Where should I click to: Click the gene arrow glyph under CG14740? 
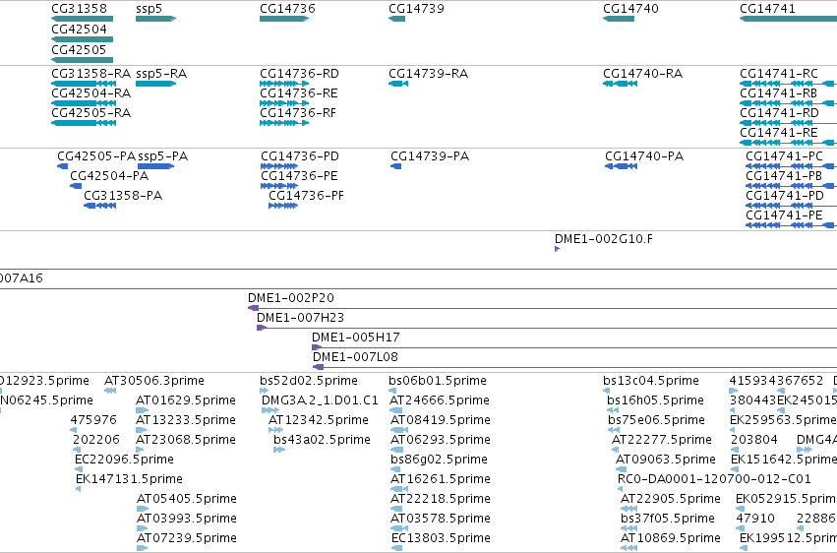click(x=618, y=19)
